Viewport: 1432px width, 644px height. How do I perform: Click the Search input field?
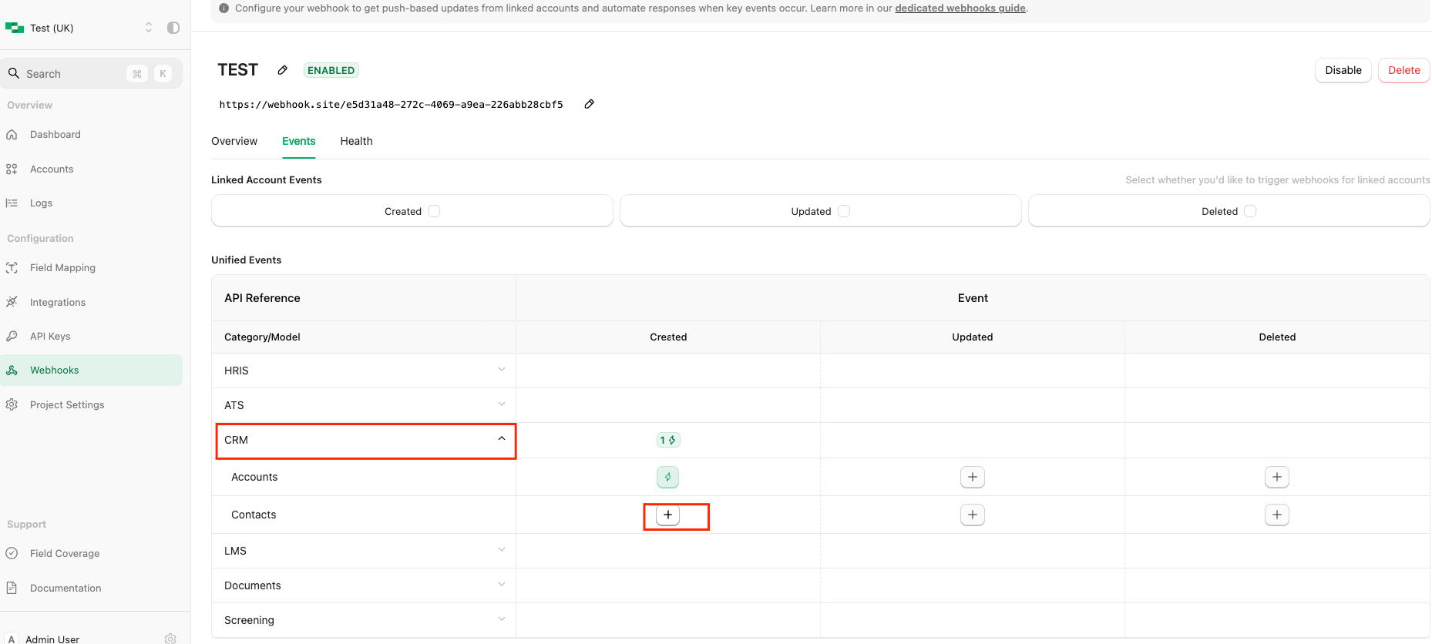[x=92, y=73]
